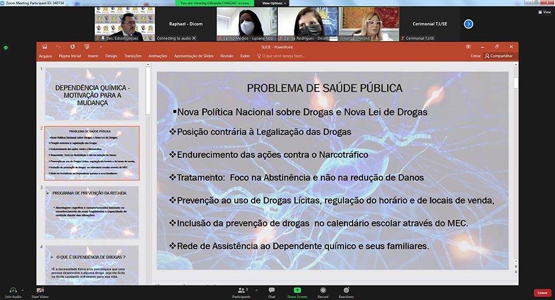Click the Join Audio headphone icon
Screen dimensions: 555x300
12,290
